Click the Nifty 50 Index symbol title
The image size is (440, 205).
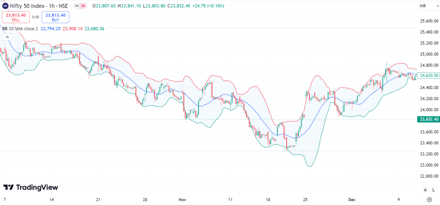27,6
